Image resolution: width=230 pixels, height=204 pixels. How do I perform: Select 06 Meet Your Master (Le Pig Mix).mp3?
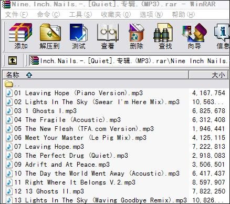click(80, 138)
